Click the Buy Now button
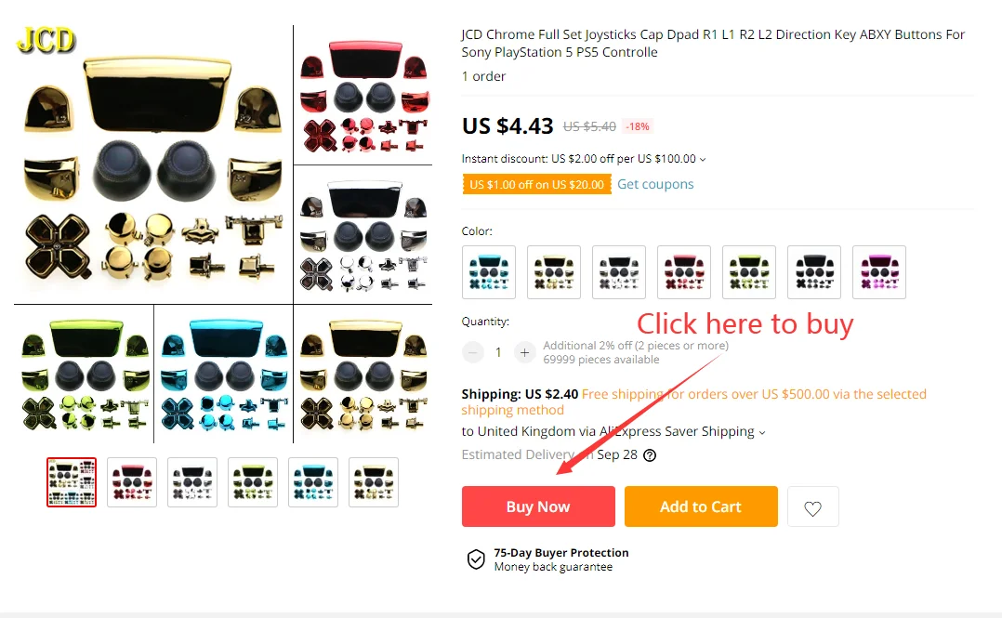 tap(538, 506)
